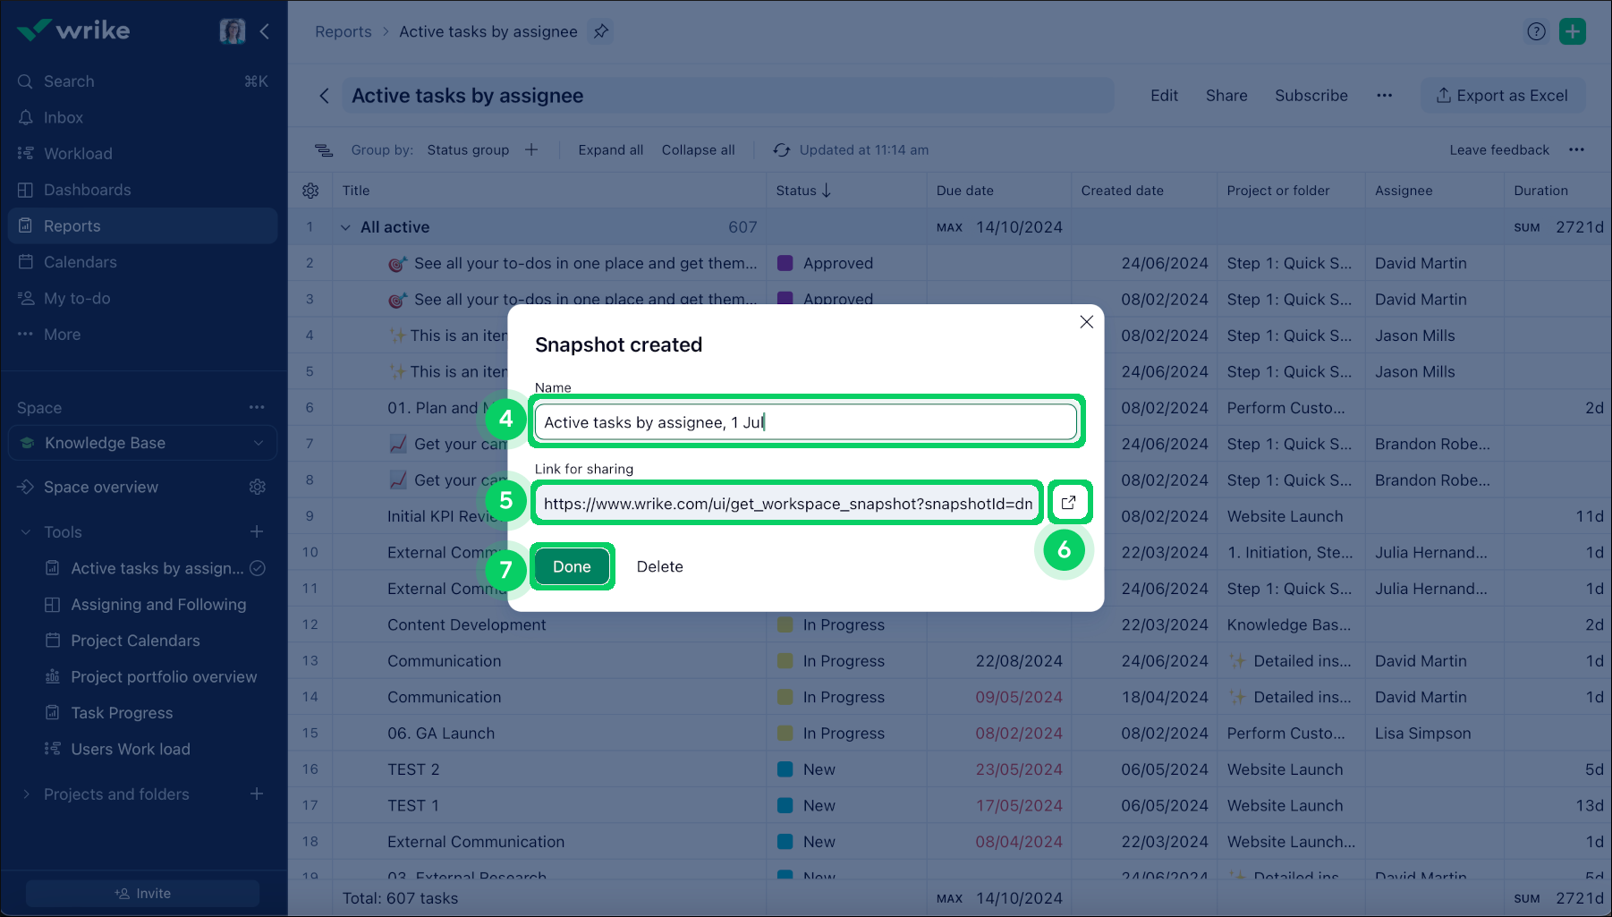Click the snapshot Name input field
Image resolution: width=1612 pixels, height=917 pixels.
(805, 422)
